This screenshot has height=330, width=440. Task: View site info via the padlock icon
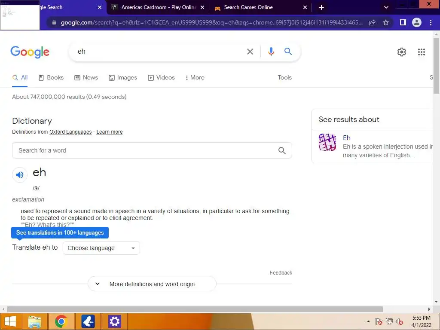[54, 22]
